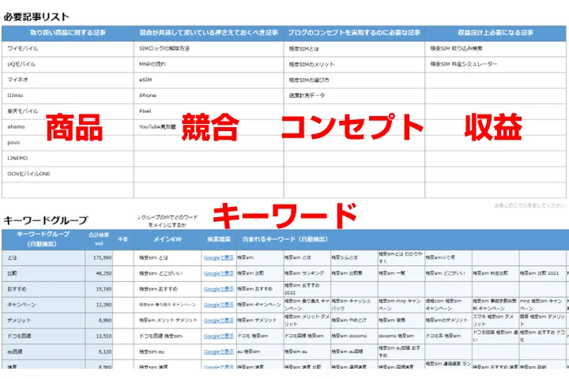The width and height of the screenshot is (569, 379).
Task: Click the ブログのコンセプト column header
Action: 354,33
